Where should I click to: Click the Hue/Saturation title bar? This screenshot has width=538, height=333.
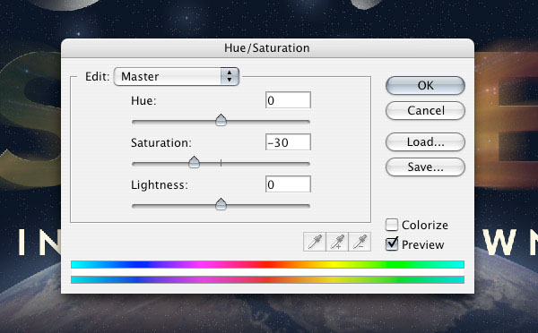(267, 48)
